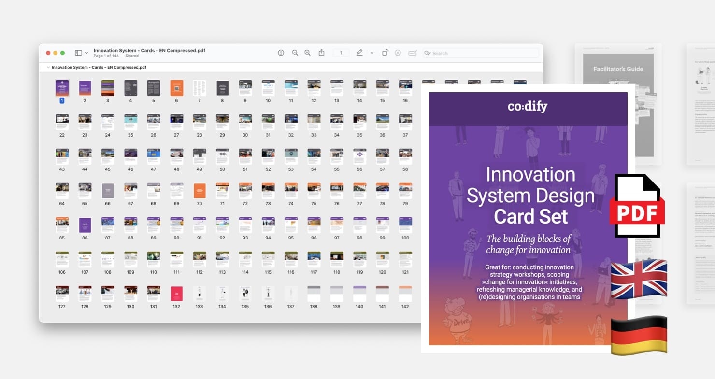Choose the German flag language version
The height and width of the screenshot is (379, 715).
coord(639,336)
